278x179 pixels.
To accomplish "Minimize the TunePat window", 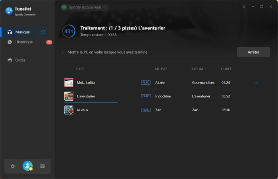I will [253, 7].
